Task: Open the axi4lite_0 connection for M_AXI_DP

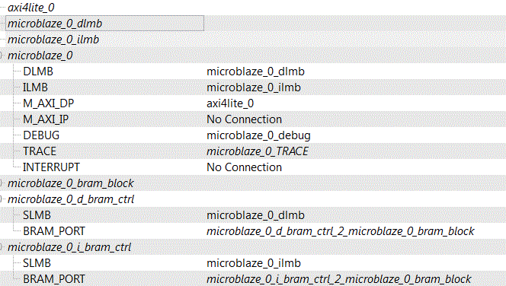Action: [230, 103]
